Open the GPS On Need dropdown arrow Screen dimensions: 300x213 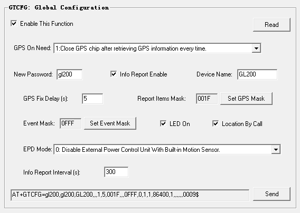click(x=256, y=49)
